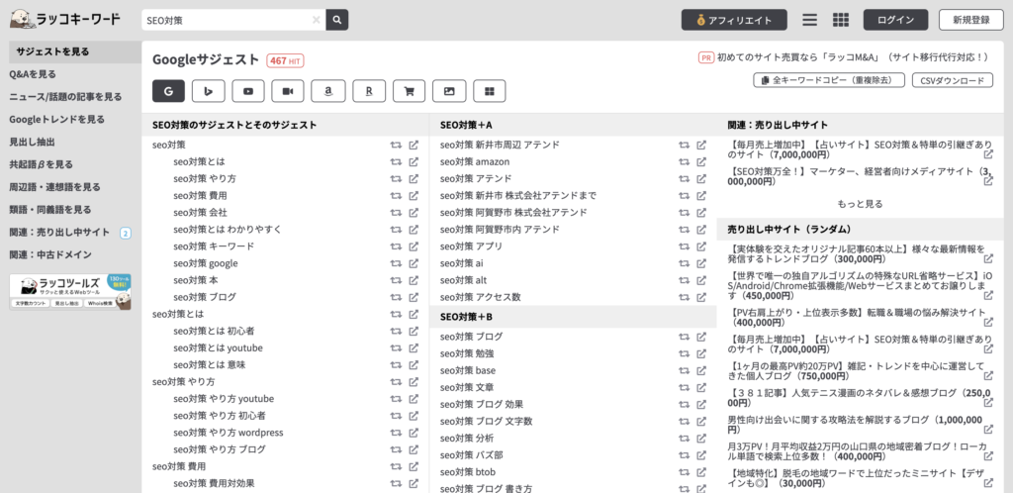This screenshot has height=493, width=1013.
Task: Click the 新規登録 button
Action: click(971, 20)
